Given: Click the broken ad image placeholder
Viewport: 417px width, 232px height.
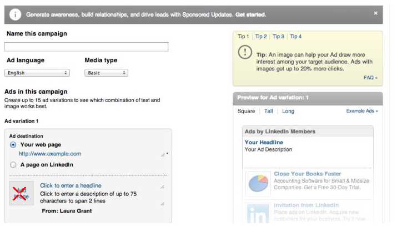Looking at the screenshot, I should (21, 193).
